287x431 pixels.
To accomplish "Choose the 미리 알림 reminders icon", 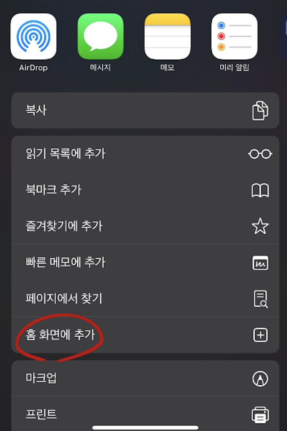I will 234,36.
